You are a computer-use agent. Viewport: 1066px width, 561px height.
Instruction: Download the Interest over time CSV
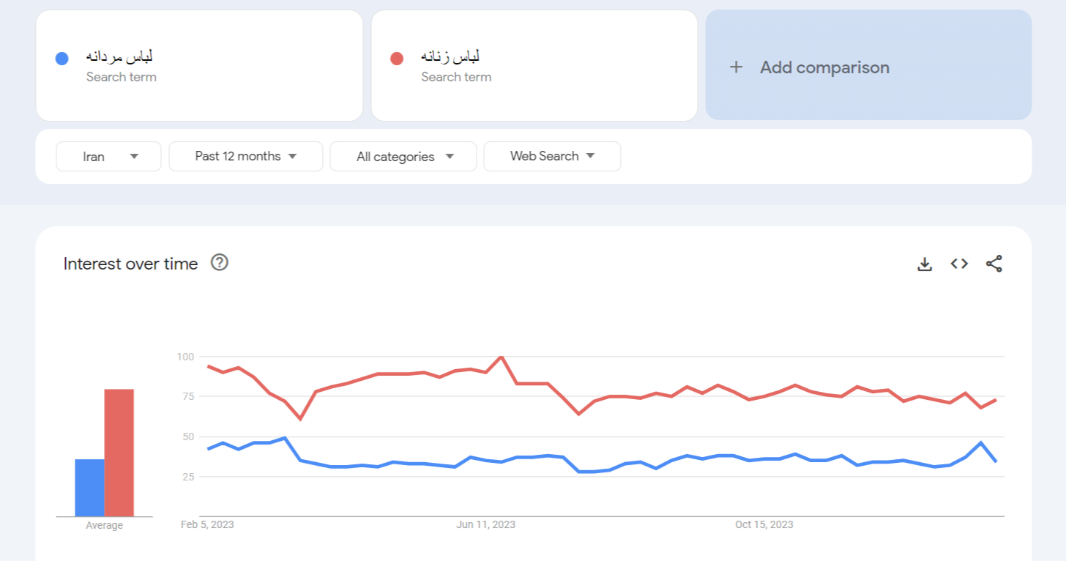(925, 264)
